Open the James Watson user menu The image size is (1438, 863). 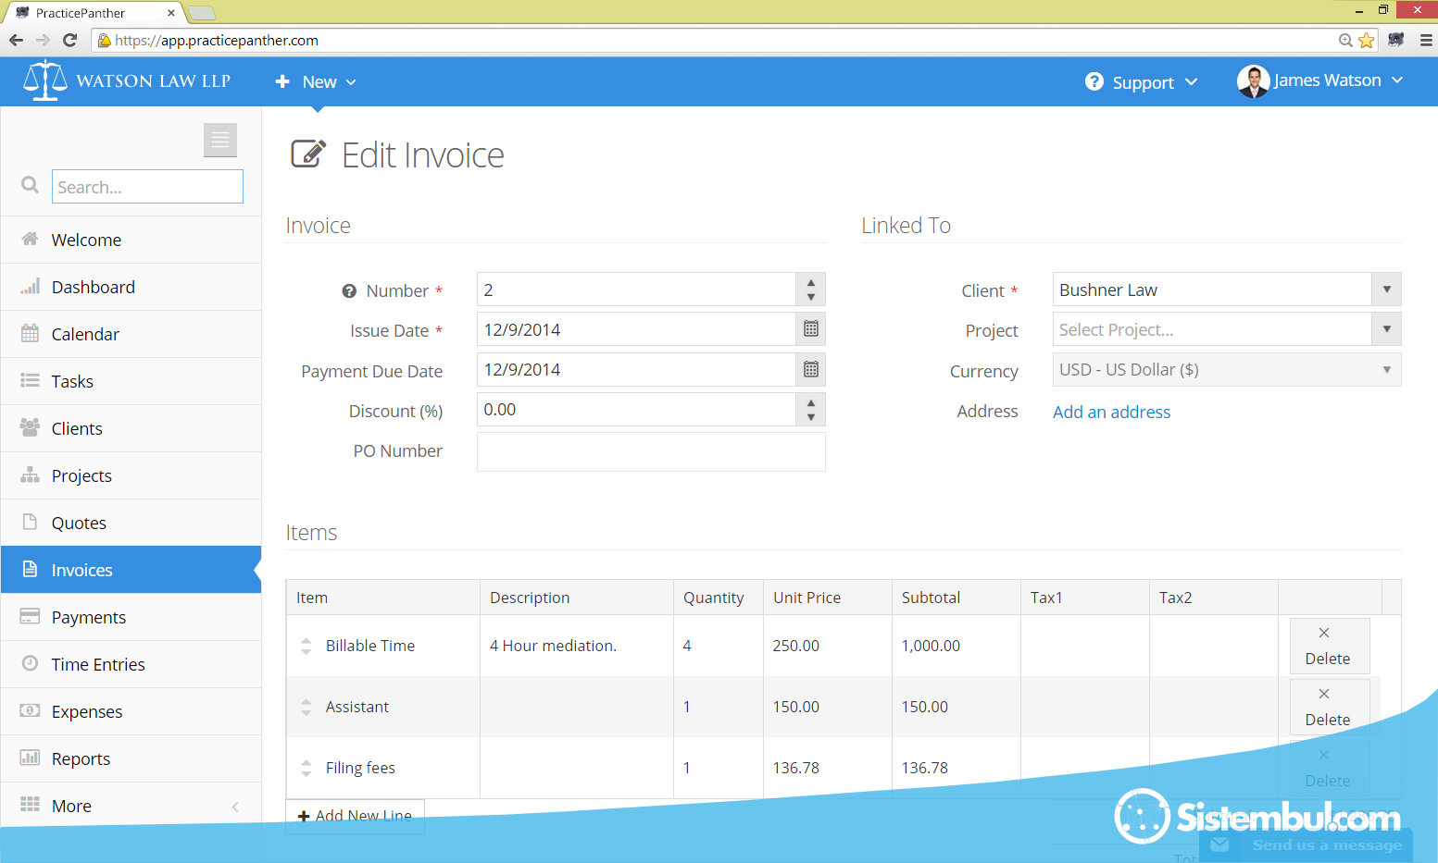click(1320, 81)
